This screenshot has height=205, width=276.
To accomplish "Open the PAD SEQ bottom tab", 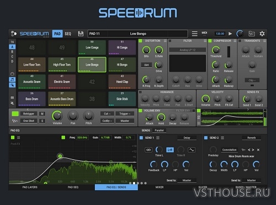I will click(73, 187).
